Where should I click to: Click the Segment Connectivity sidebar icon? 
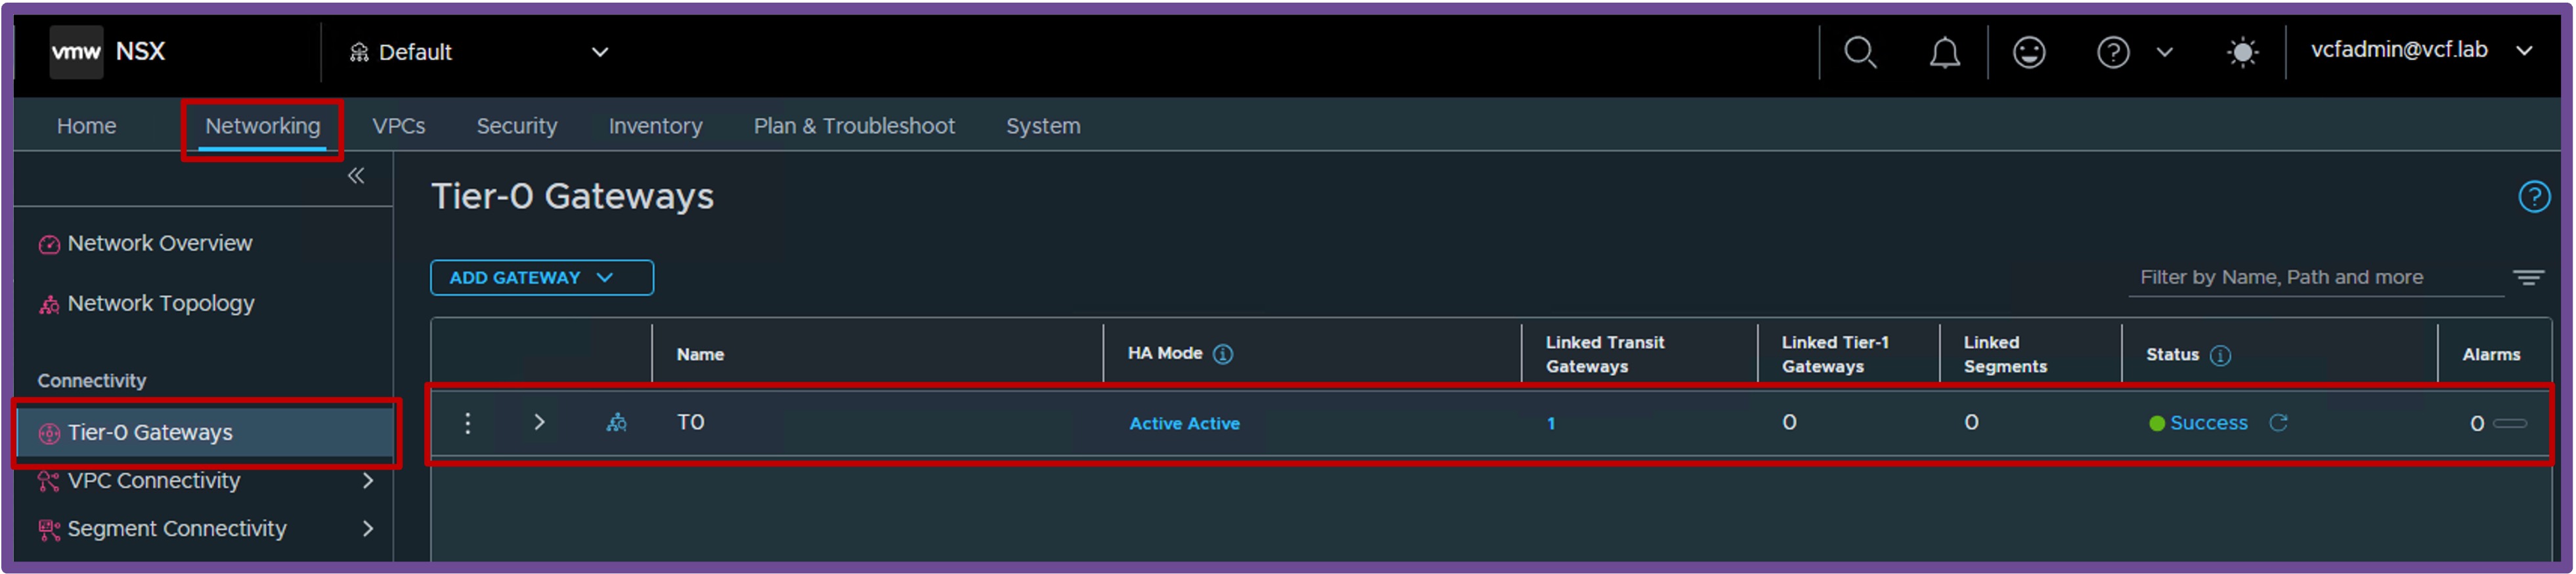point(49,529)
